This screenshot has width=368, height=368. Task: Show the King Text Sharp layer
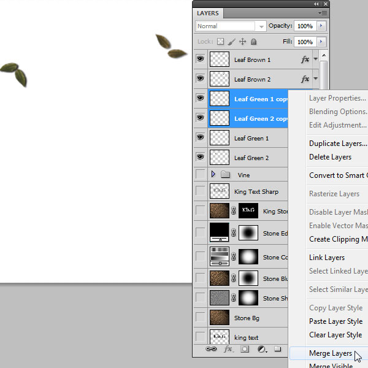[200, 191]
